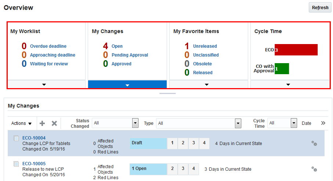Click the document icon beside ECO-10005
The image size is (333, 181).
click(16, 164)
